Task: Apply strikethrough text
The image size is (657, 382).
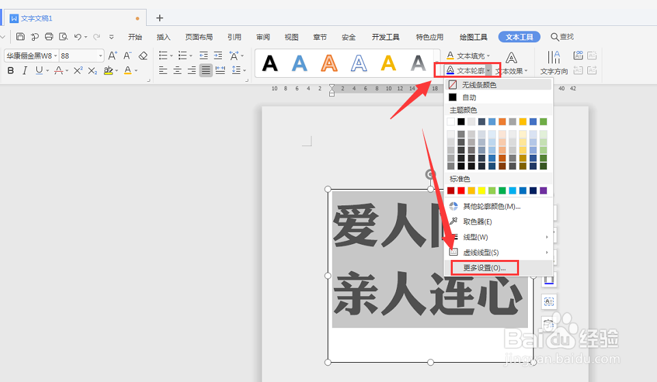Action: [x=59, y=71]
